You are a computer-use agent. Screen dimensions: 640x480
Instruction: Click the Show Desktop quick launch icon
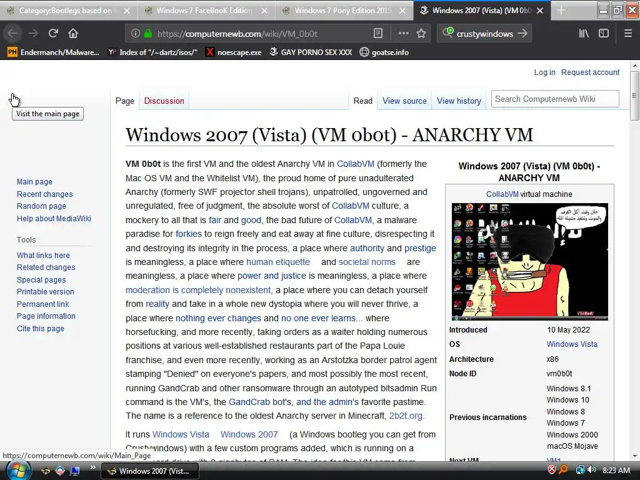75,471
